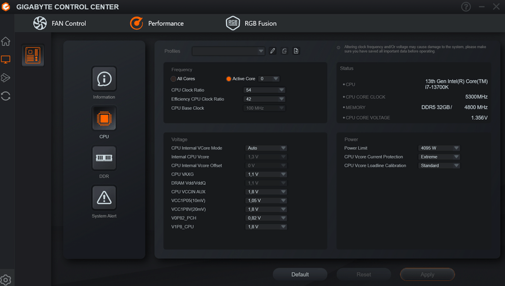Viewport: 505px width, 286px height.
Task: Open the CPU VCCIN AUX dropdown
Action: tap(266, 192)
